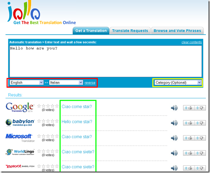Open the Italian target language dropdown

[x=66, y=82]
